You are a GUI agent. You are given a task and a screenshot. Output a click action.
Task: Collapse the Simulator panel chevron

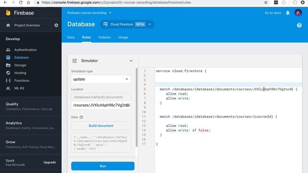(131, 61)
